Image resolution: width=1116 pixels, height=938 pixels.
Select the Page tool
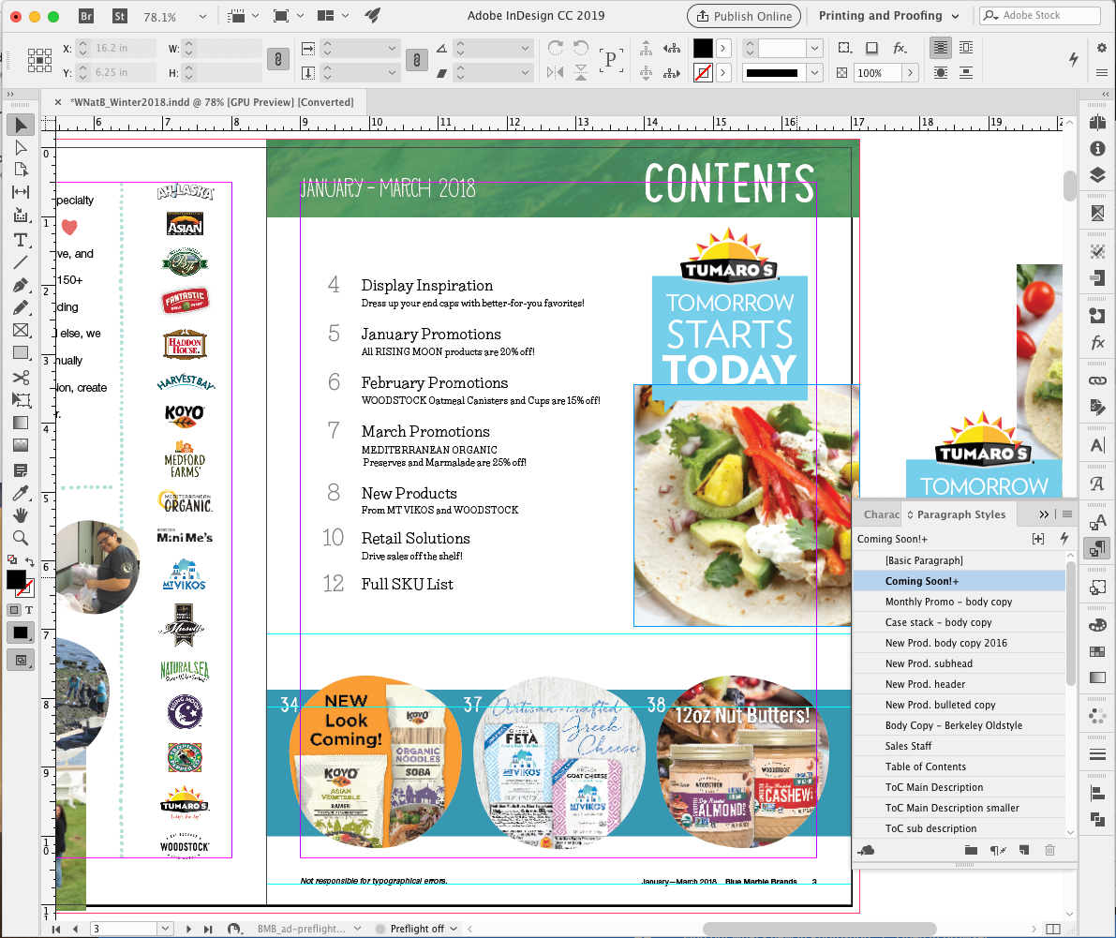pos(21,170)
